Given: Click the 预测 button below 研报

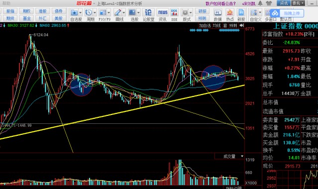Looking at the screenshot, I should 202,18.
